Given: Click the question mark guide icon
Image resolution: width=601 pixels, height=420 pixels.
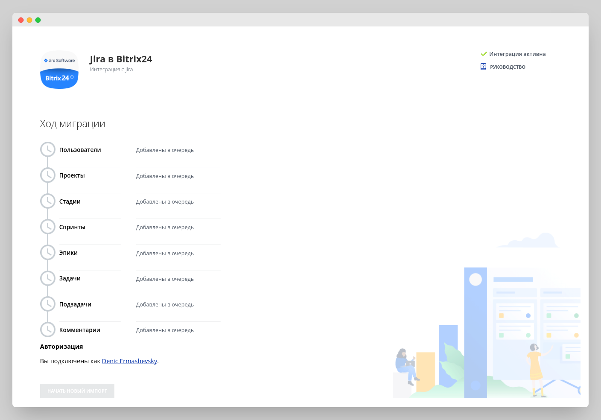Looking at the screenshot, I should [483, 67].
